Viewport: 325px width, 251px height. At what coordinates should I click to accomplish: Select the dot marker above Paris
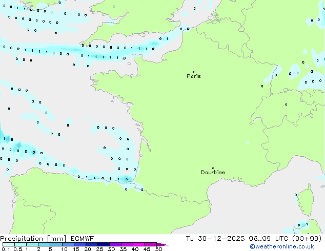pos(194,72)
